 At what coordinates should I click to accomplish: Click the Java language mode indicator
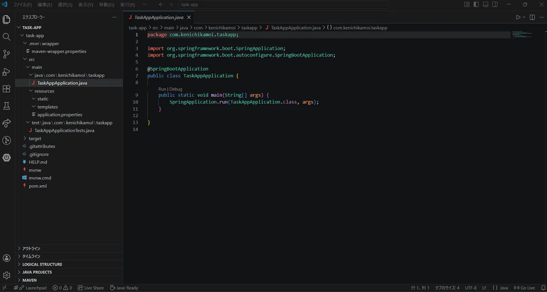pos(501,288)
